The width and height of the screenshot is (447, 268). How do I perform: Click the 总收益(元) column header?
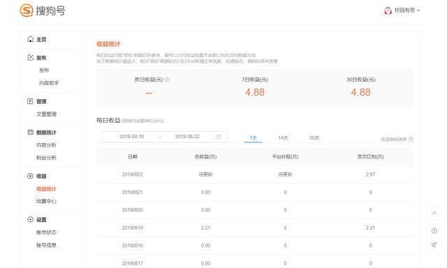pos(205,156)
